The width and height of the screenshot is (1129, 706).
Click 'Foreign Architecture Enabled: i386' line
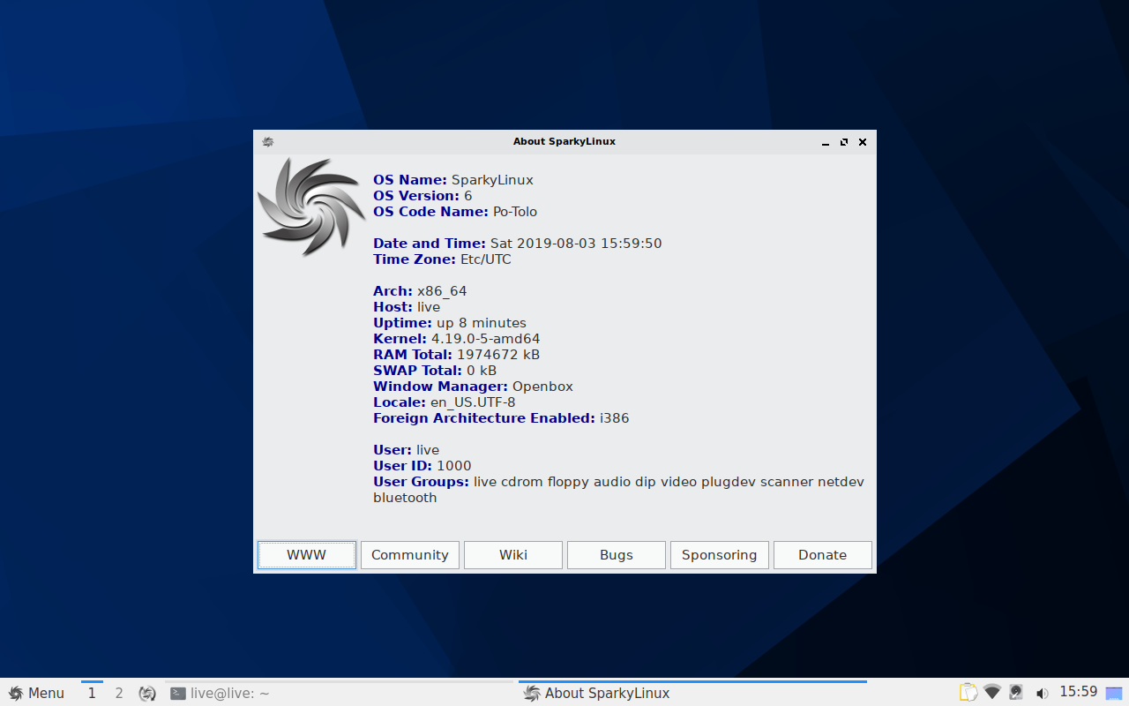502,418
